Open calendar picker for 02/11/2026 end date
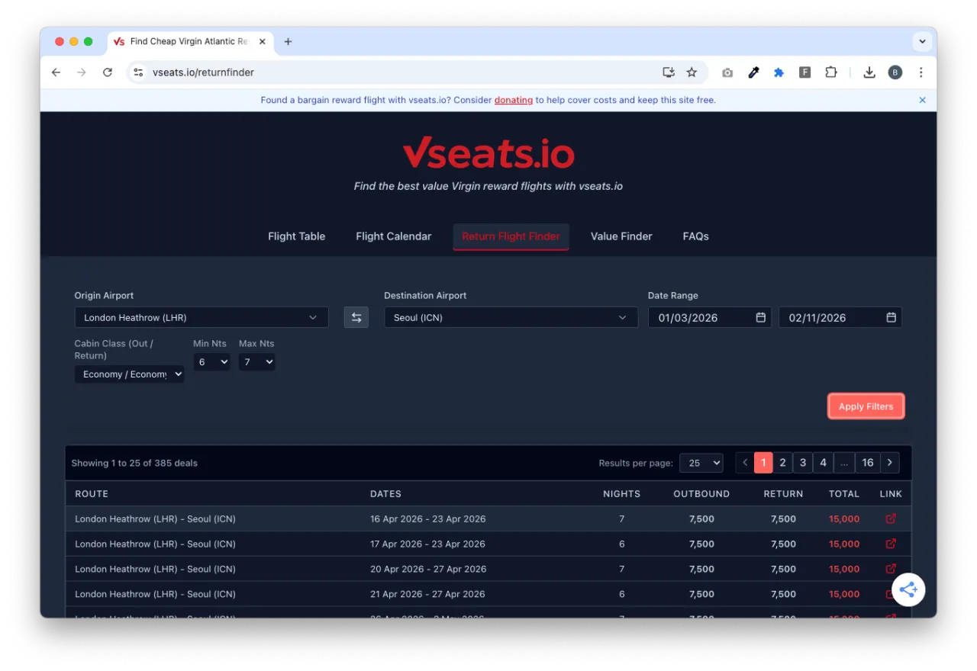Image resolution: width=977 pixels, height=671 pixels. point(891,317)
